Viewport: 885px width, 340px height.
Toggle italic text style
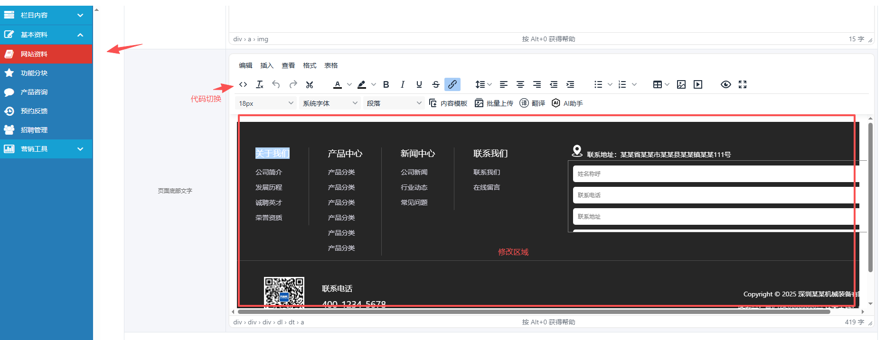coord(403,84)
